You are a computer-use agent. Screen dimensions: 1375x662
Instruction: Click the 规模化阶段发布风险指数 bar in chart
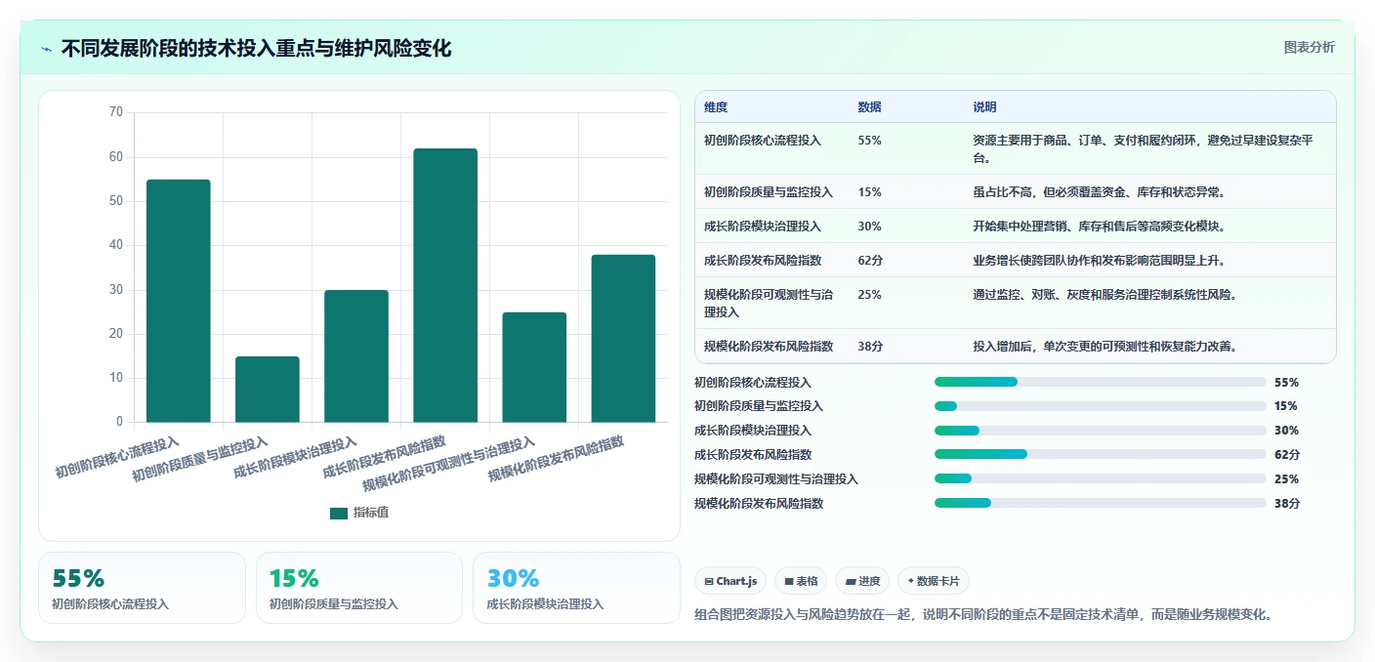click(x=623, y=339)
